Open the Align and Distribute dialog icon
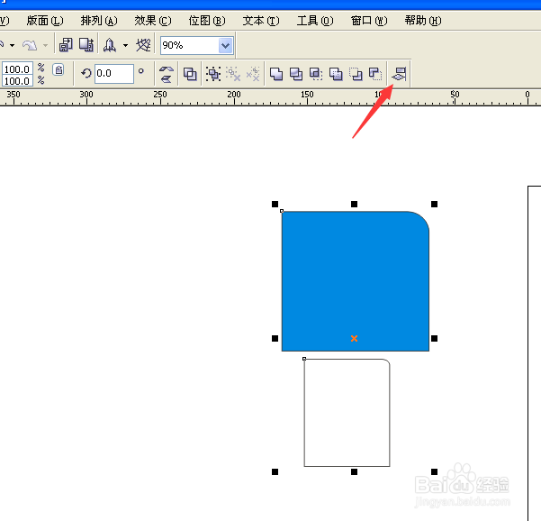541x521 pixels. [399, 74]
